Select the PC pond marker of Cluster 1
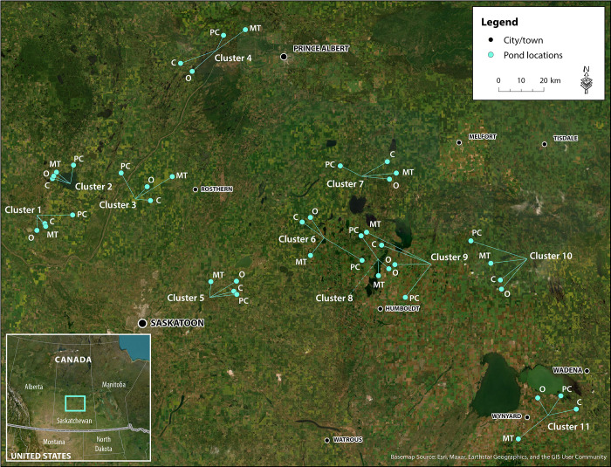611x467 pixels. click(72, 215)
